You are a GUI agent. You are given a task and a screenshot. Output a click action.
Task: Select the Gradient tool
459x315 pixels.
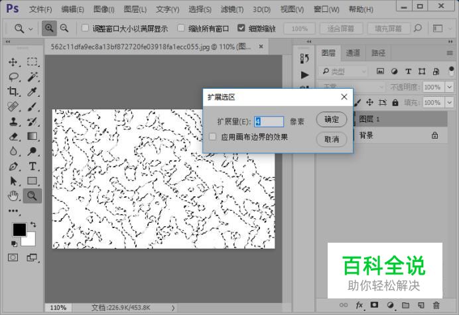coord(33,137)
